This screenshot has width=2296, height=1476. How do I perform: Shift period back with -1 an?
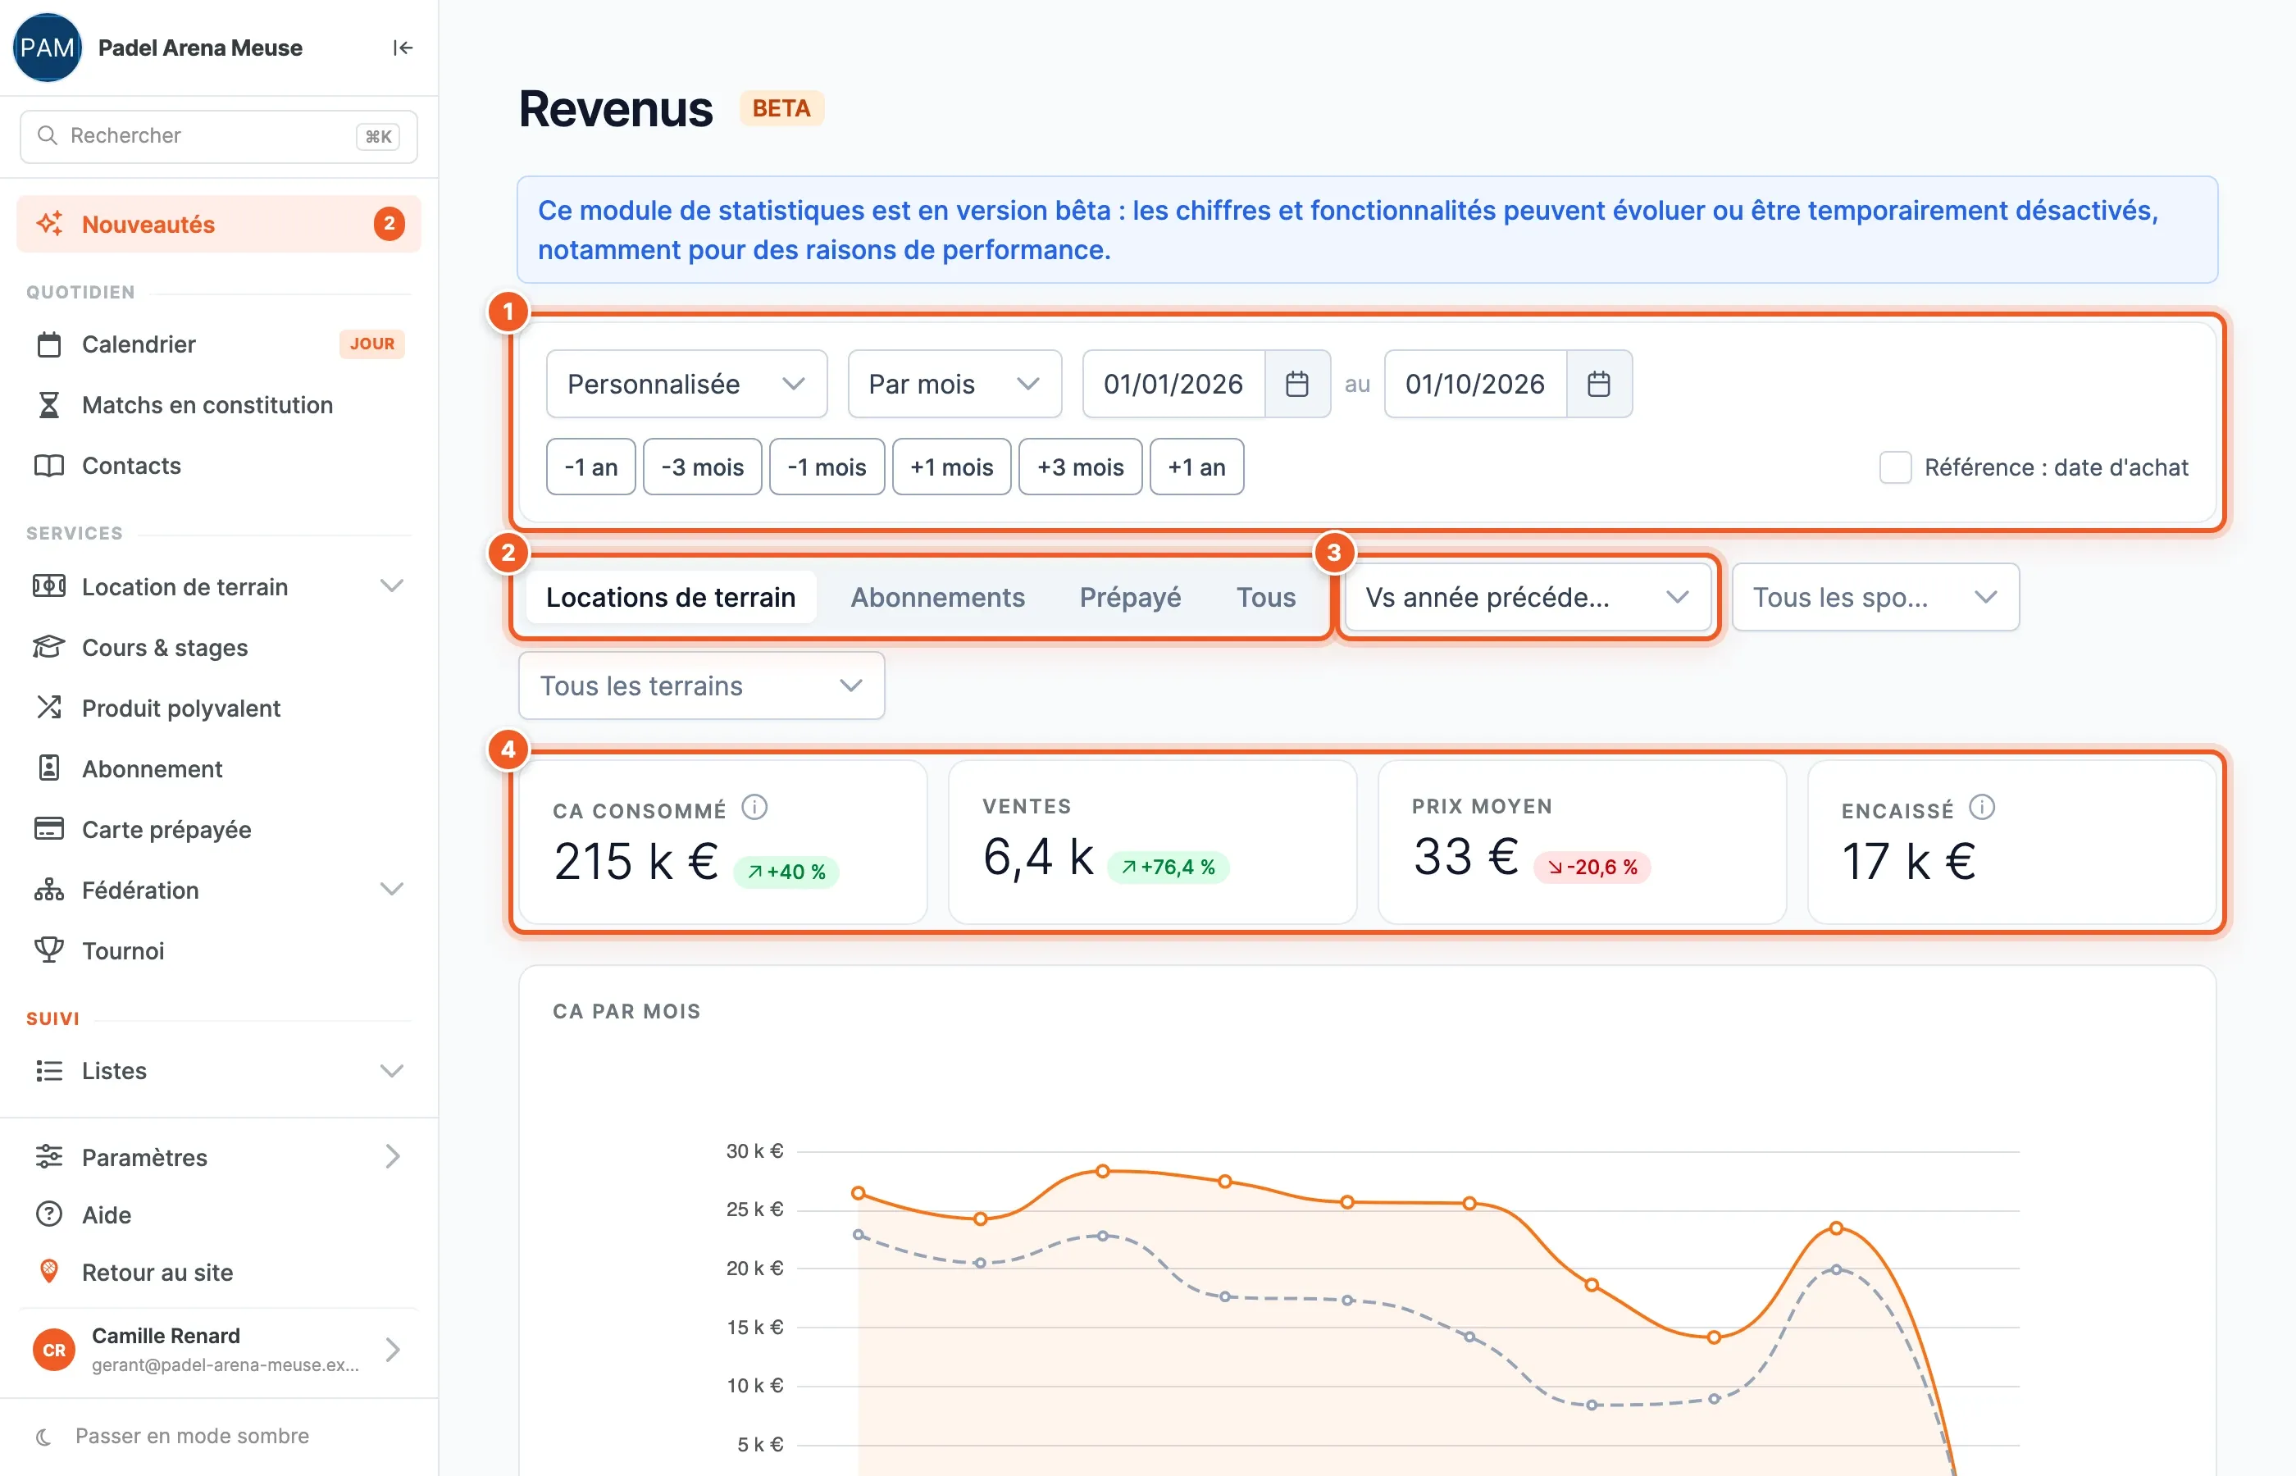point(591,467)
